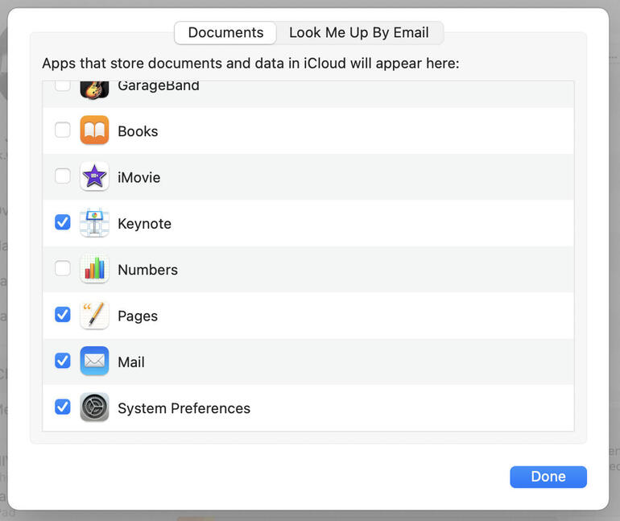Viewport: 620px width, 521px height.
Task: Click the Pages pen icon
Action: tap(94, 315)
